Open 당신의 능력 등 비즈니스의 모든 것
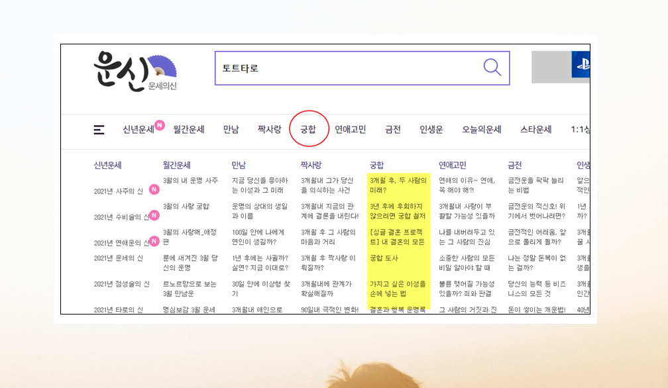Screen dimensions: 668x388 click(537, 289)
